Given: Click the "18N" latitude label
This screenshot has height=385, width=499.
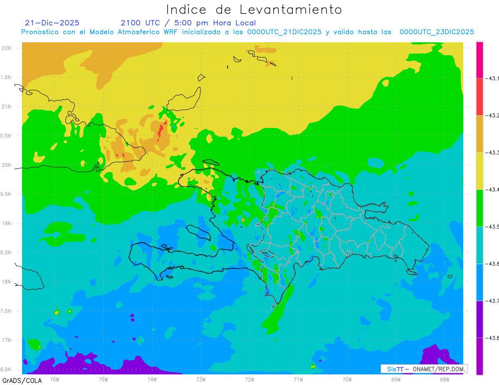Looking at the screenshot, I should tap(6, 282).
